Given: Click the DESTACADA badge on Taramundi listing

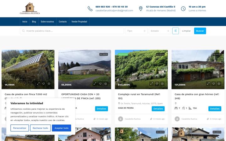Looking at the screenshot, I should 123,55.
